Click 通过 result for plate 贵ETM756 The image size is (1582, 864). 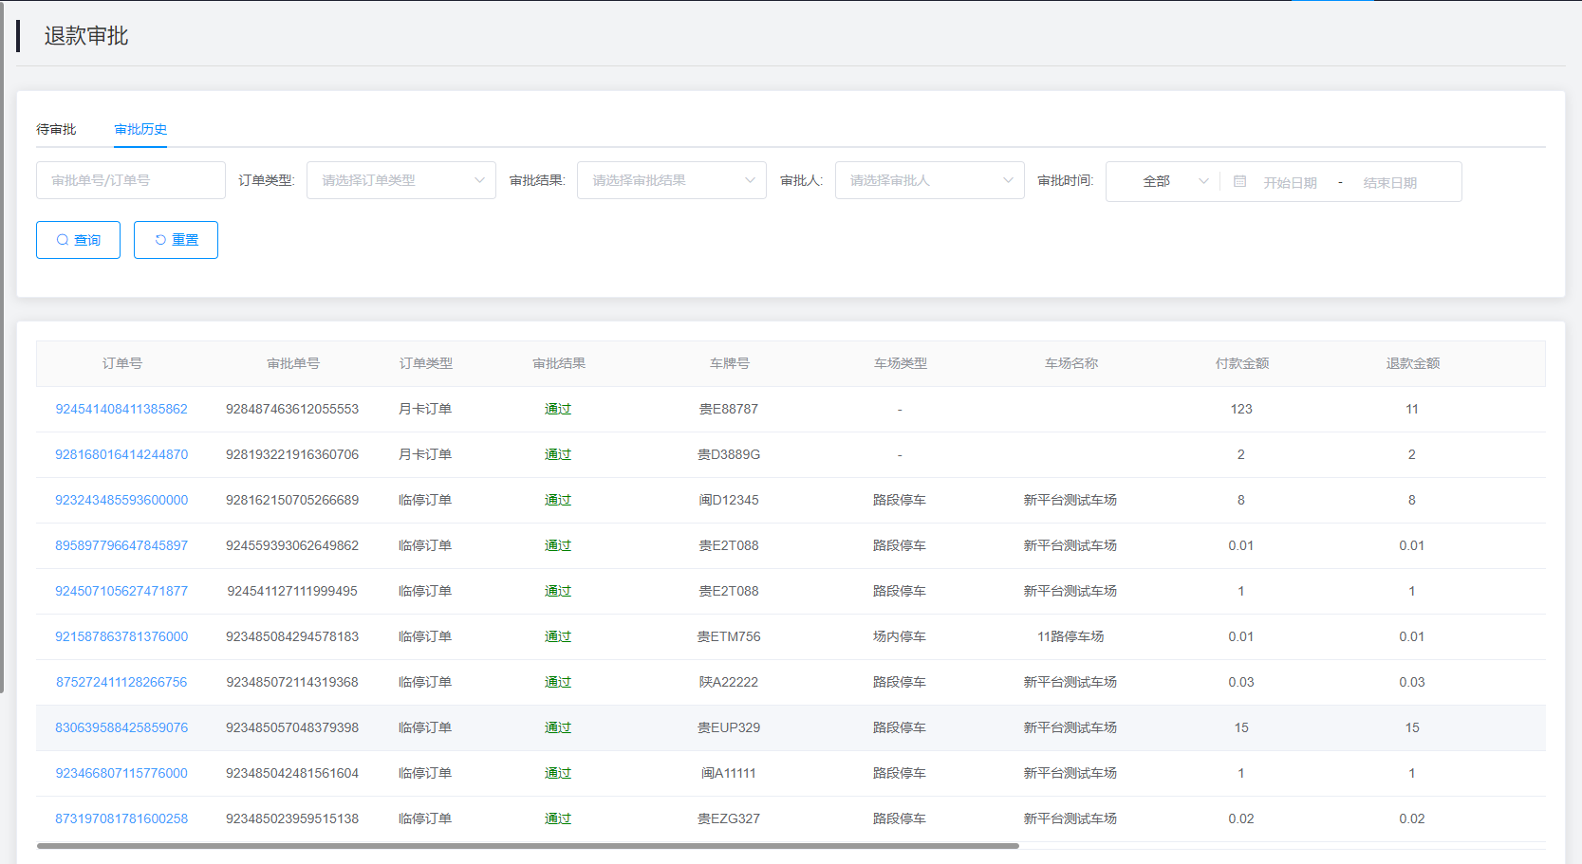(558, 636)
